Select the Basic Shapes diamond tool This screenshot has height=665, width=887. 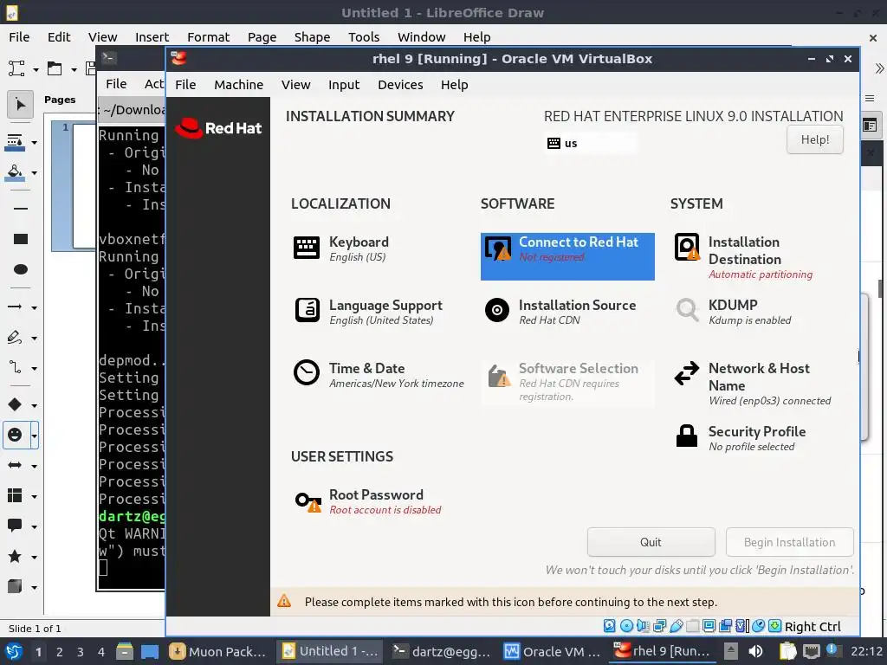[x=15, y=404]
